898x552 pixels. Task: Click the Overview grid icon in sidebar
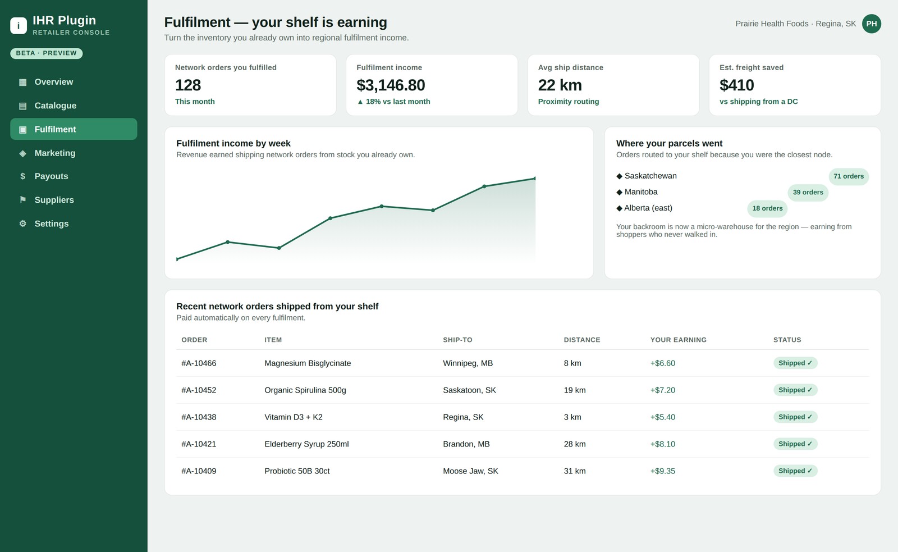[x=23, y=82]
